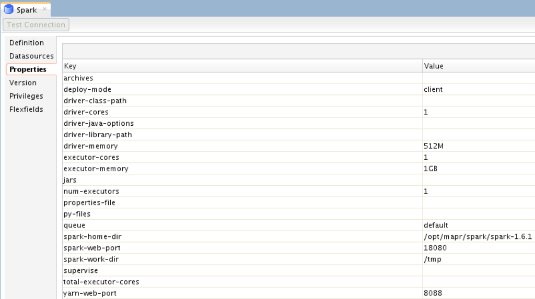Select the total-executor-cores key
The height and width of the screenshot is (299, 535).
tap(101, 282)
